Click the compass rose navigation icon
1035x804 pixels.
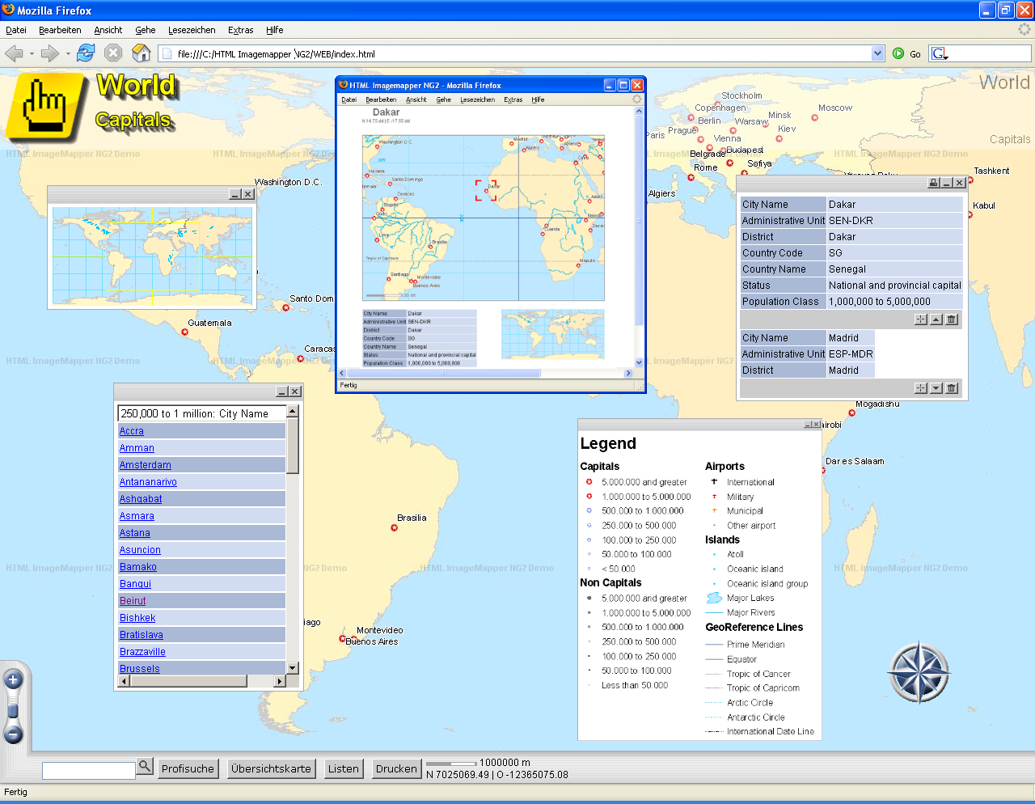919,672
